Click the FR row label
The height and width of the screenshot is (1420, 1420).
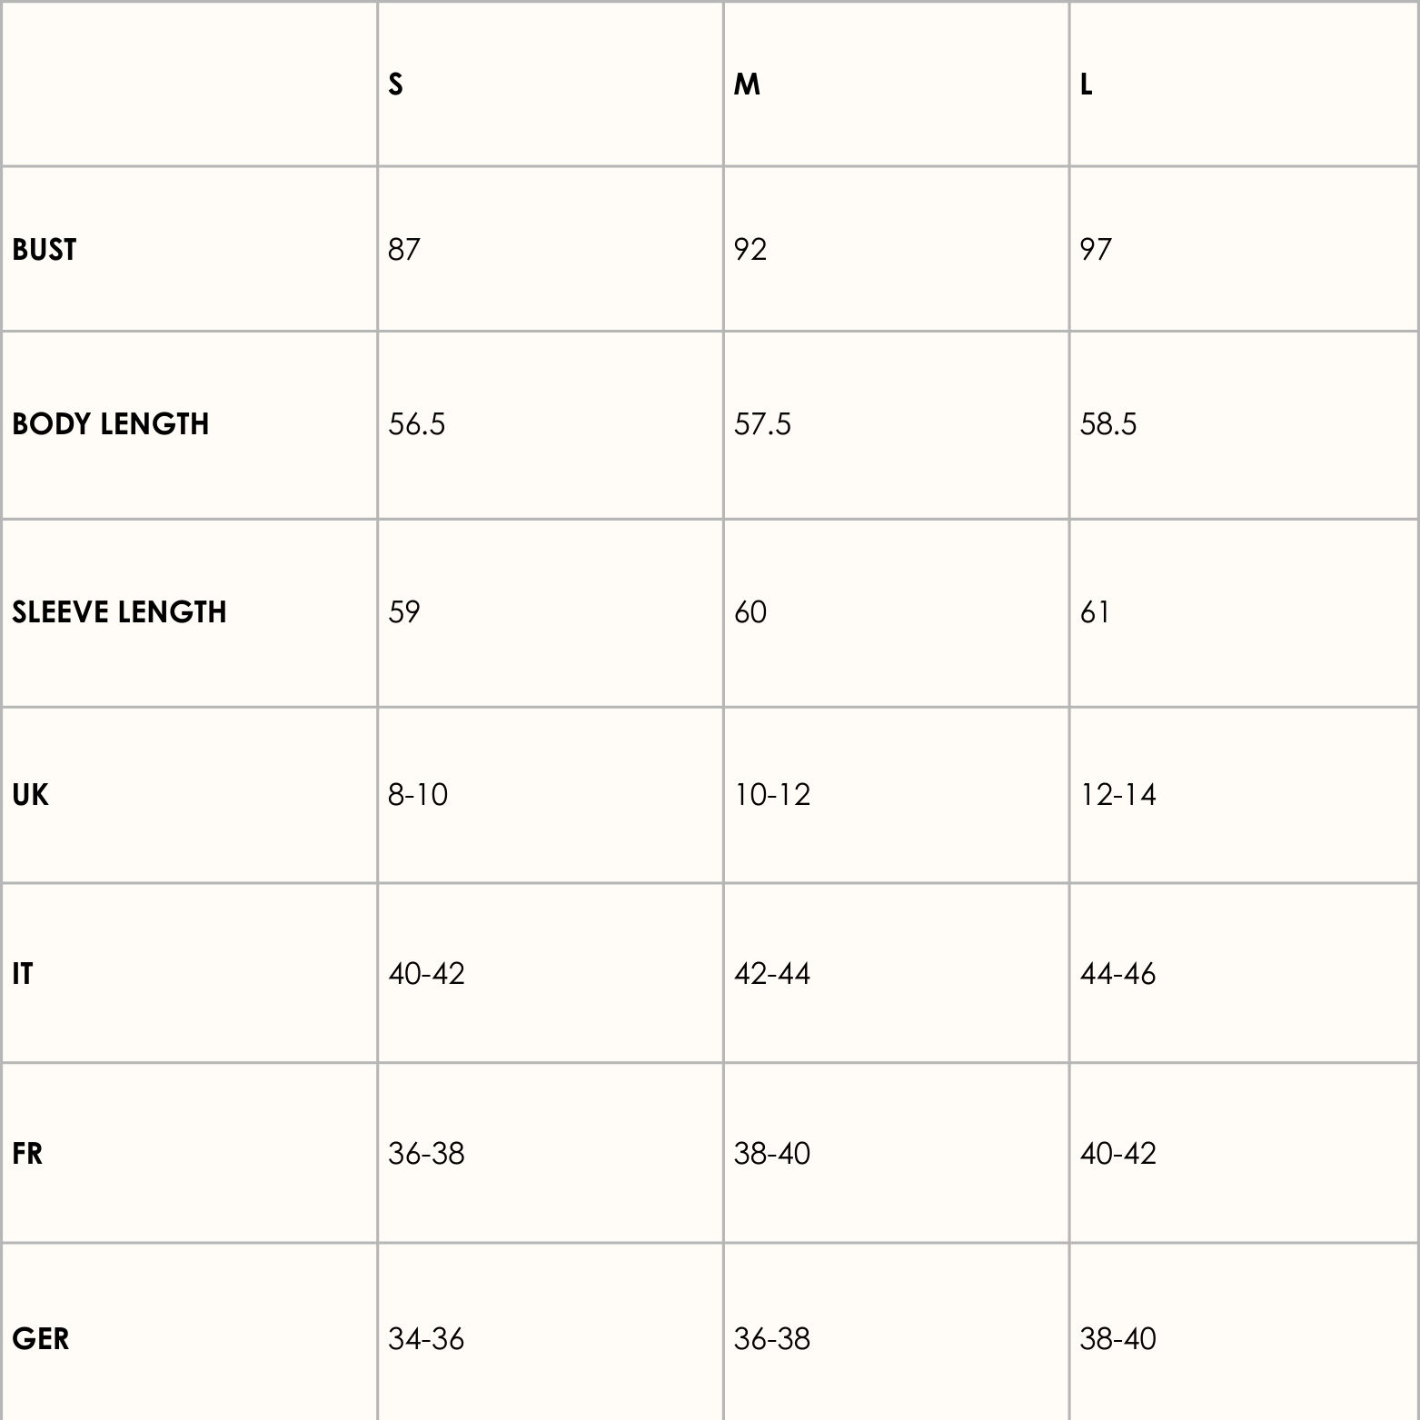pos(27,1154)
